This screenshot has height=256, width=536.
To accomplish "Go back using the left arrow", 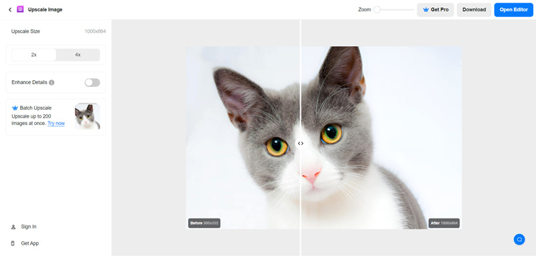I will [x=10, y=9].
